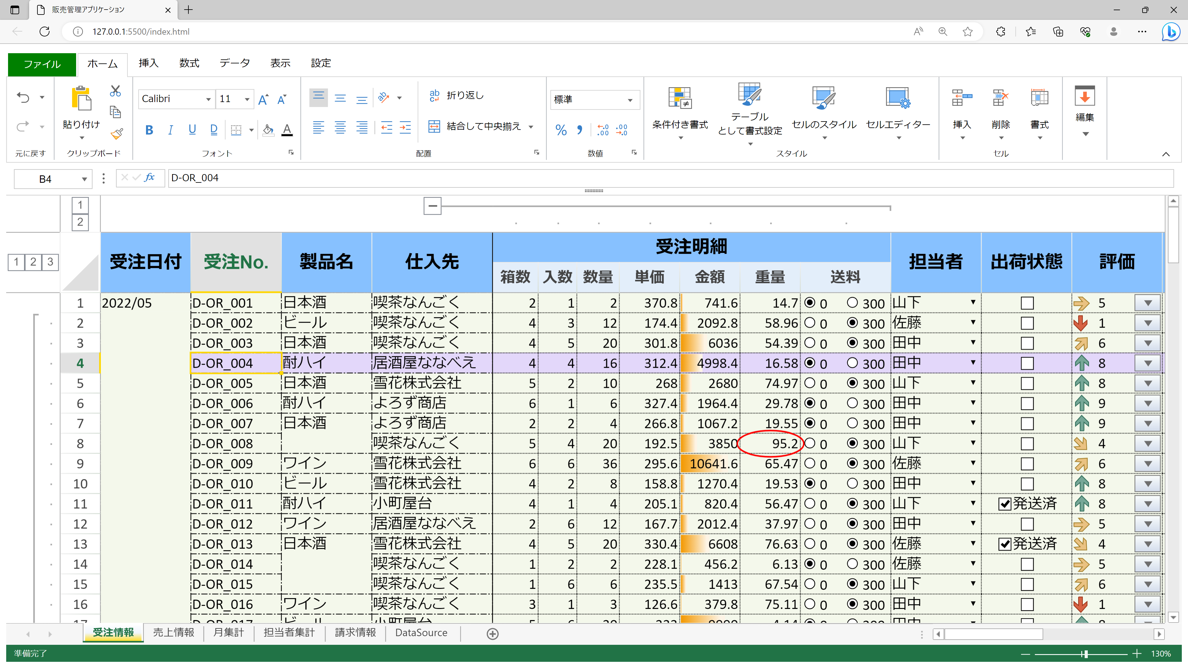Image resolution: width=1188 pixels, height=668 pixels.
Task: Click the increase decimal places icon
Action: point(603,130)
